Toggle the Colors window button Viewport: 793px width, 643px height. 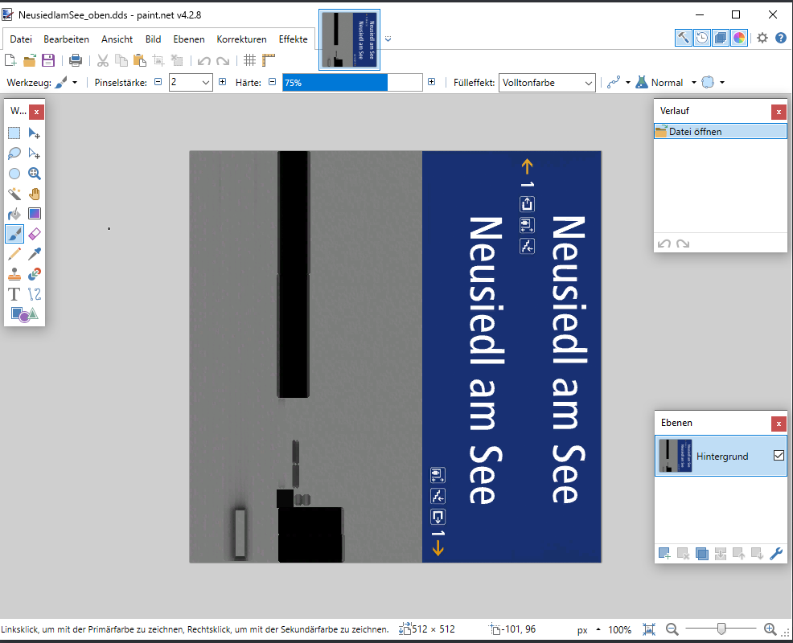(x=739, y=38)
